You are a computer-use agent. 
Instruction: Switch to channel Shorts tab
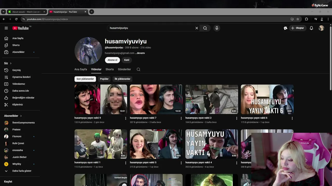tap(109, 69)
